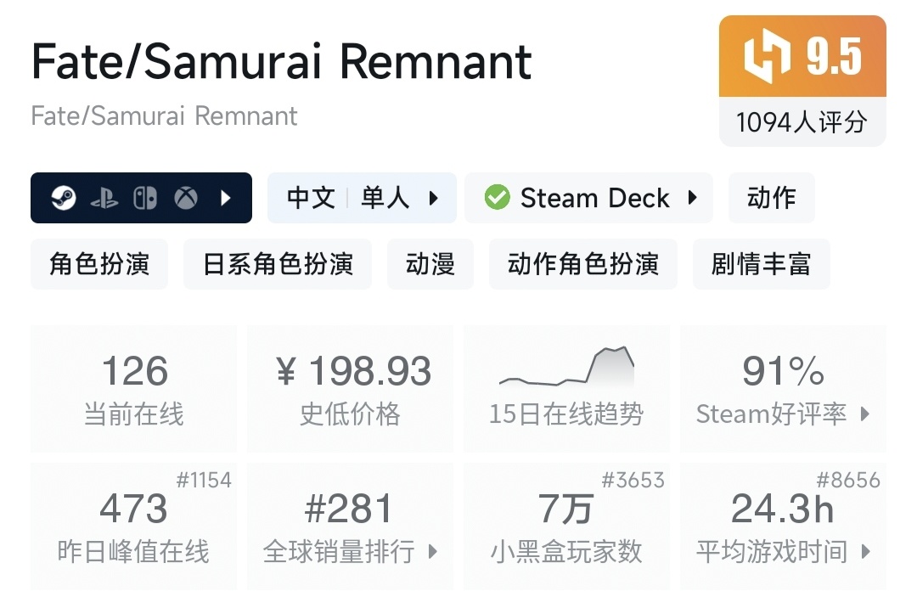Click the PlayStation platform icon
This screenshot has width=917, height=591.
pos(104,199)
